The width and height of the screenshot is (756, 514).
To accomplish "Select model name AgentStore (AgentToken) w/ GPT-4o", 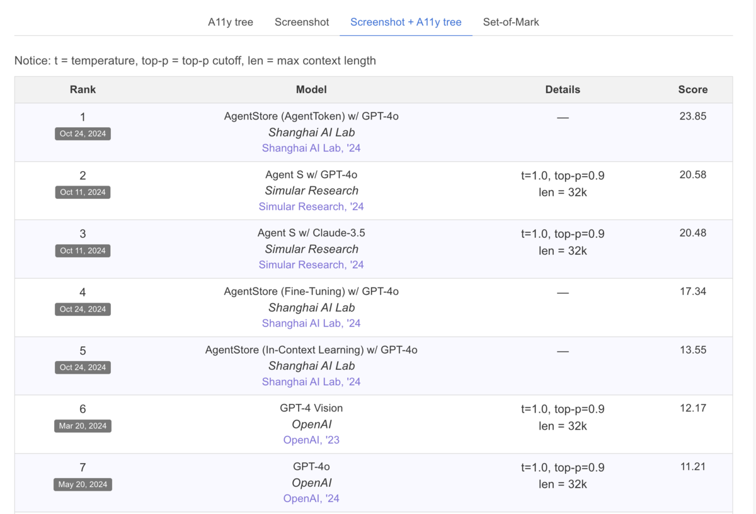I will point(311,116).
